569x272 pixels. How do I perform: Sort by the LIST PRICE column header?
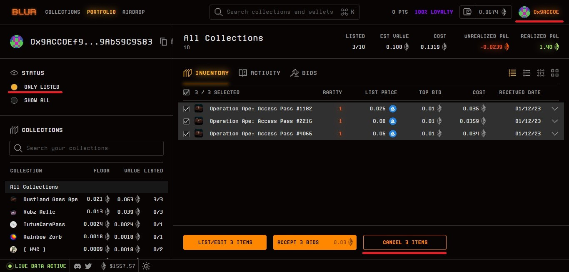click(x=381, y=92)
